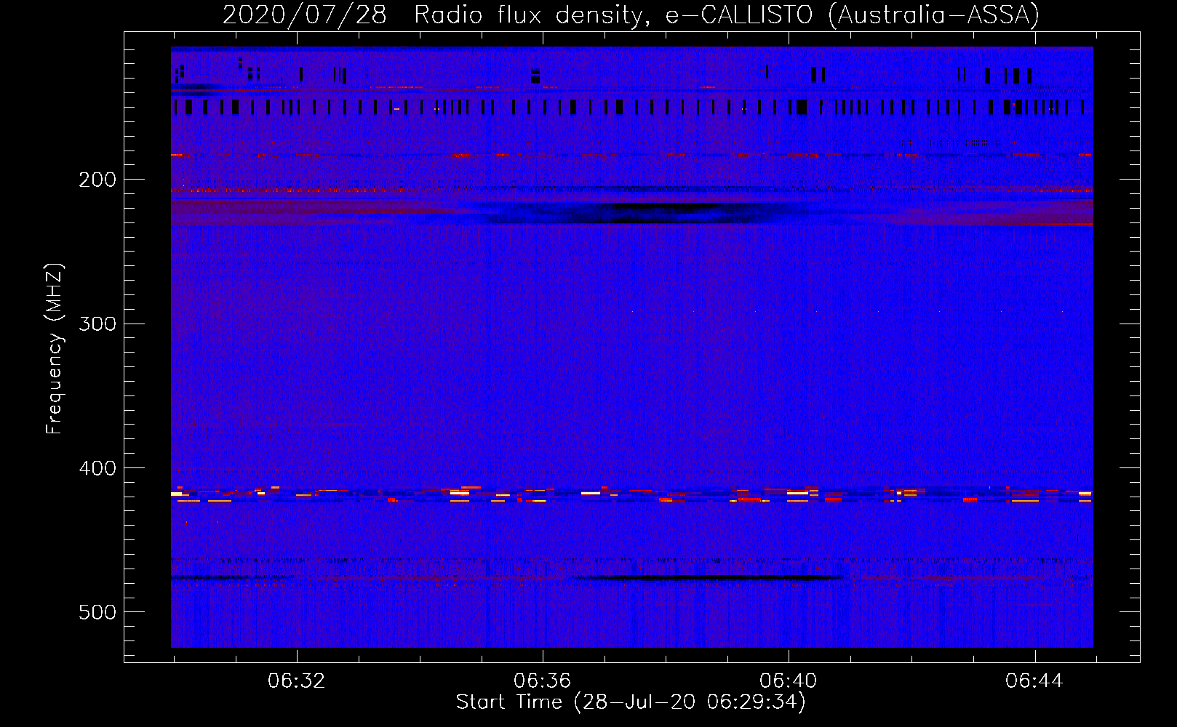
Task: Click the '400' frequency tick label
Action: [97, 468]
